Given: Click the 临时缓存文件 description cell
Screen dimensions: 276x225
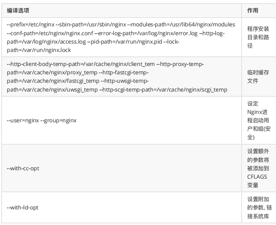Looking at the screenshot, I should (258, 76).
